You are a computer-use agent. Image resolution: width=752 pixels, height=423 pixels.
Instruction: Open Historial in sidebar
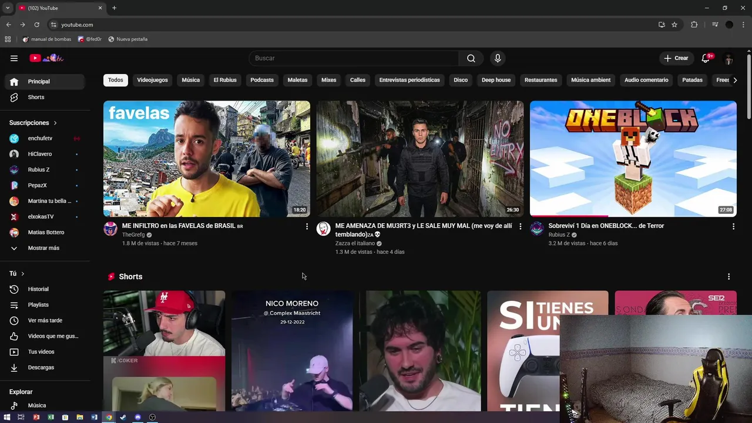click(45, 289)
